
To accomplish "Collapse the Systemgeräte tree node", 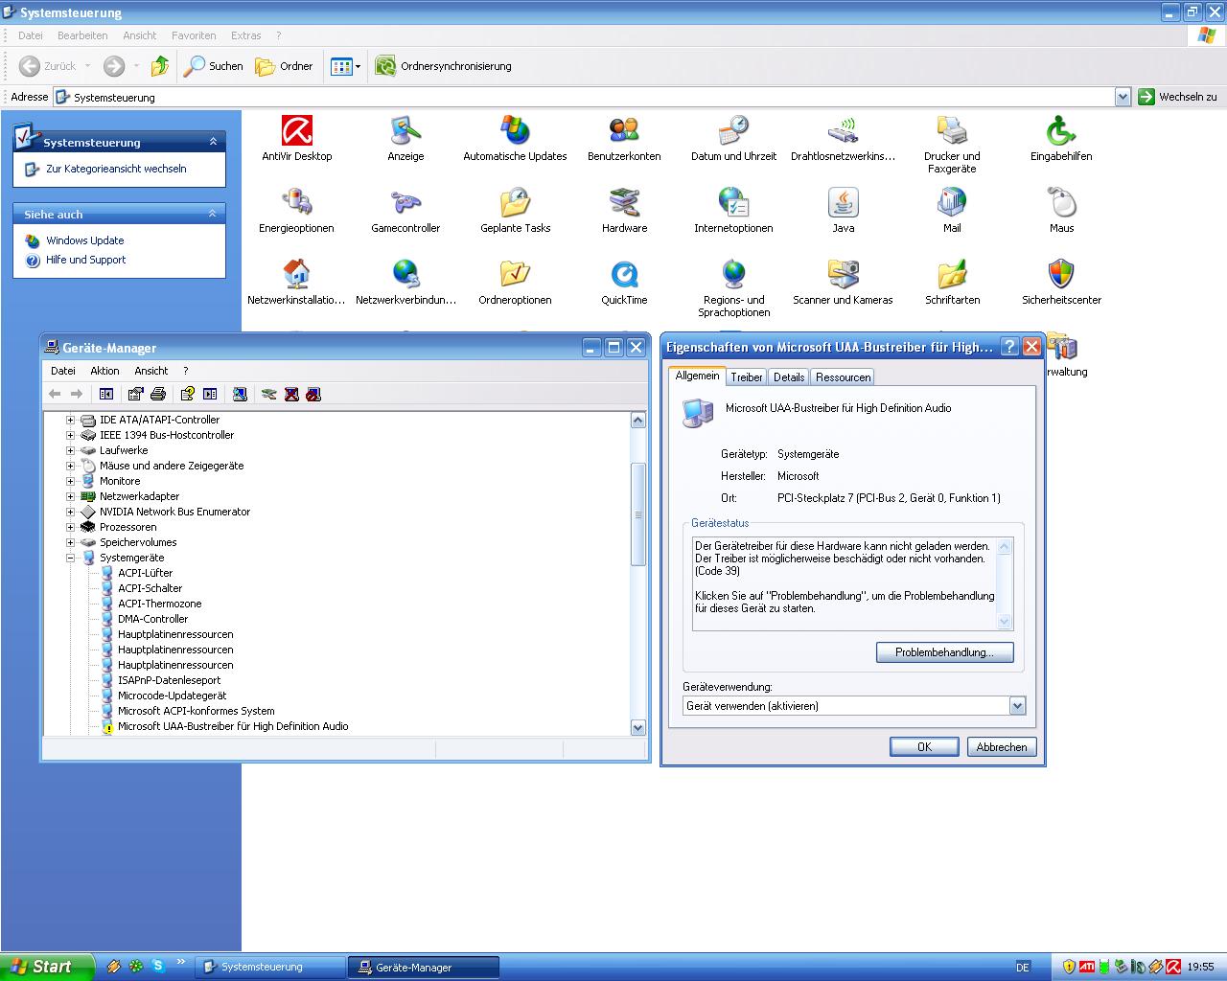I will click(70, 558).
